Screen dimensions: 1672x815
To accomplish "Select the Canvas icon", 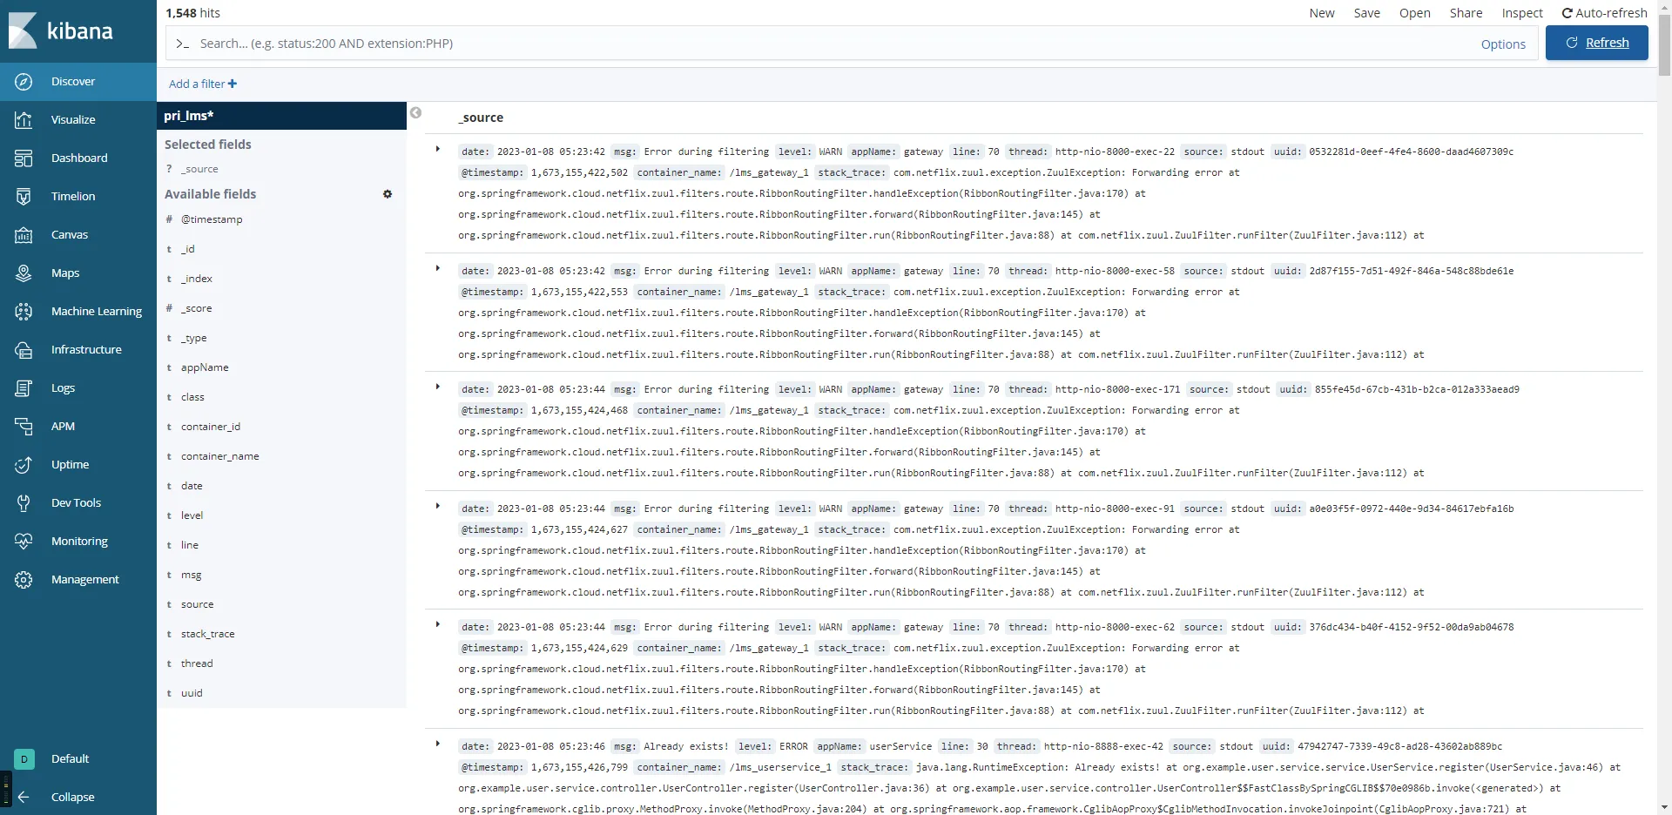I will [x=24, y=235].
